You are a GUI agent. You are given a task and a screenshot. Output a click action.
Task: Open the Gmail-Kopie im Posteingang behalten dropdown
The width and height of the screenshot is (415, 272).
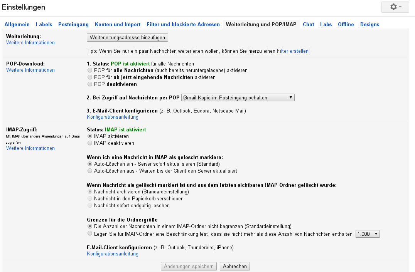pos(238,98)
